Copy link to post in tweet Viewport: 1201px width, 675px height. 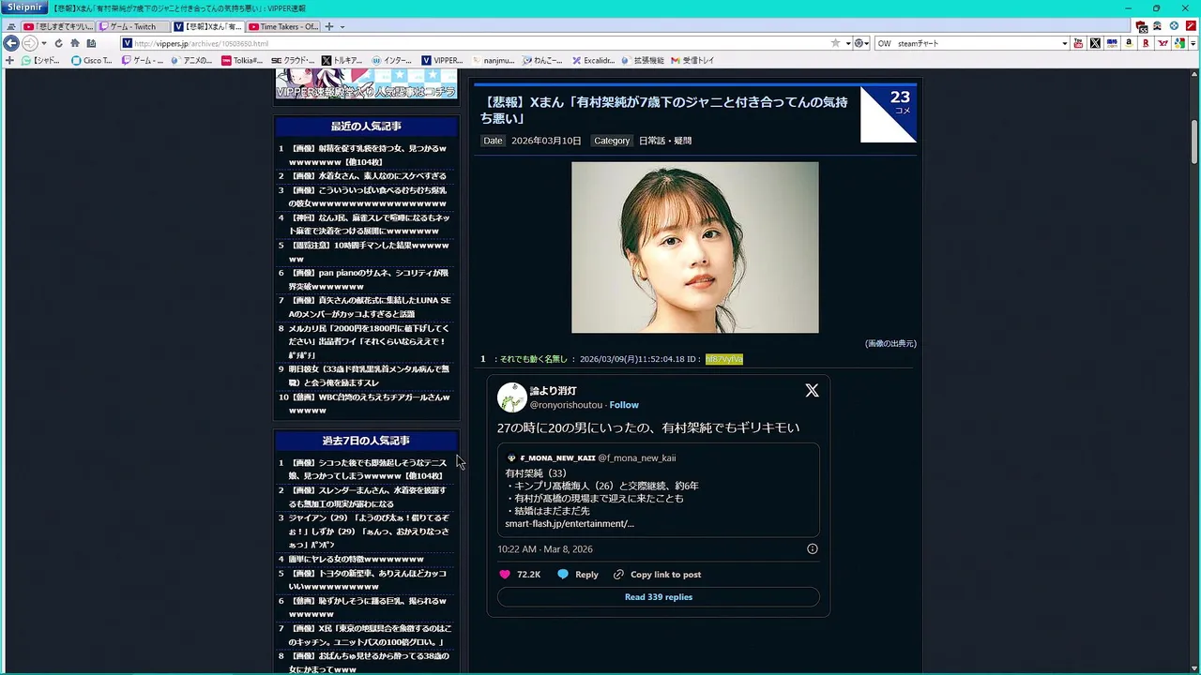(657, 575)
